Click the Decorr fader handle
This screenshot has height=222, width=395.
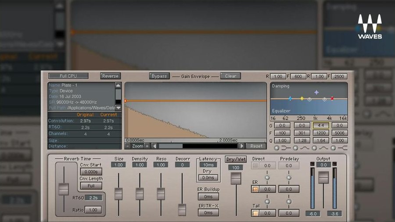(x=182, y=210)
